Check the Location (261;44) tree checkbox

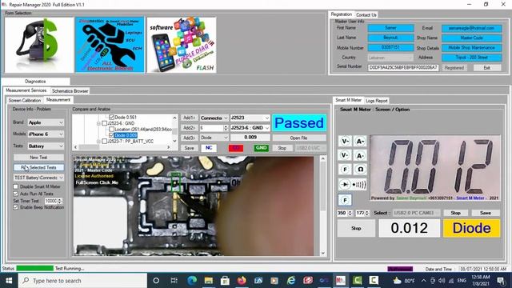(112, 130)
